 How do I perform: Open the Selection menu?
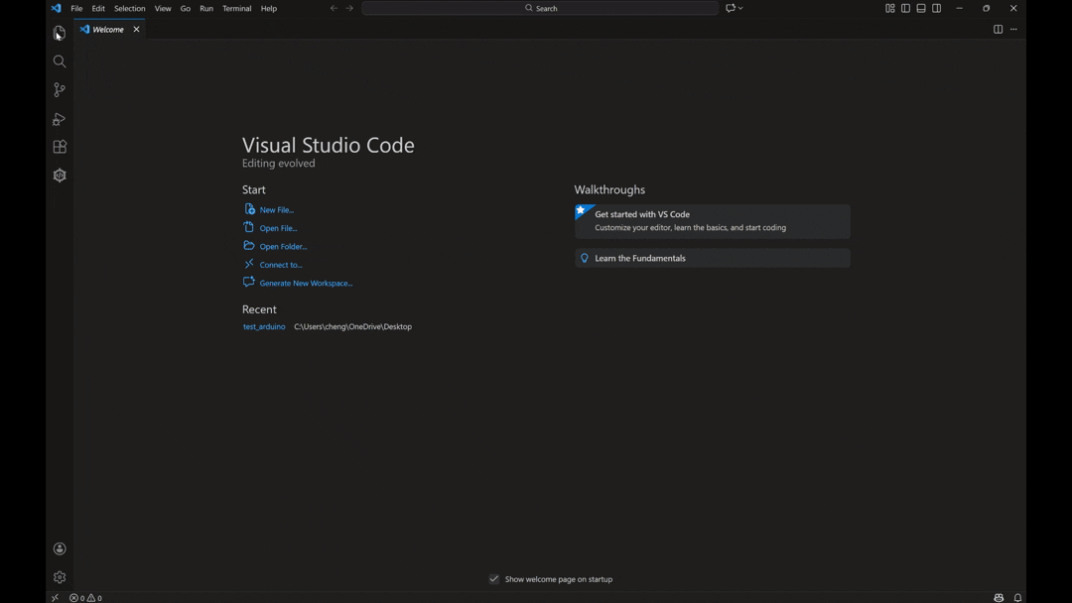coord(129,9)
